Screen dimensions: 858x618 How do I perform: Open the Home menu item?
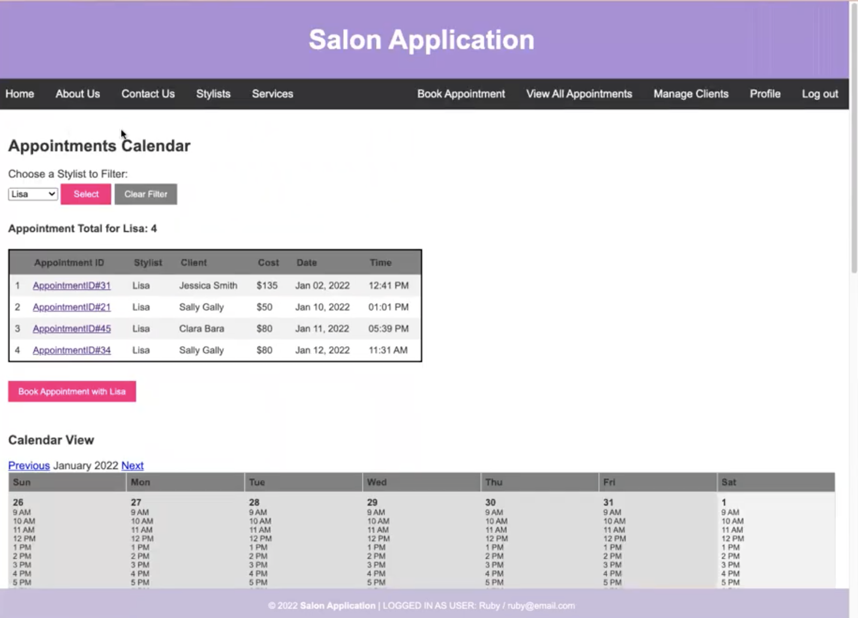(19, 94)
